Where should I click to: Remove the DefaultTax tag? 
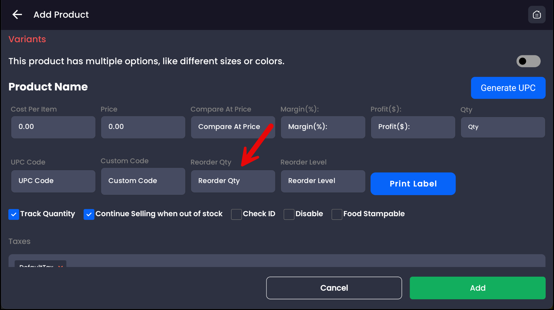tap(61, 266)
